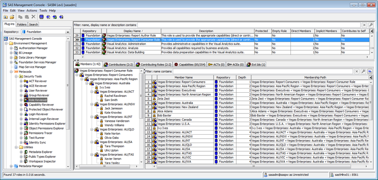This screenshot has height=180, width=378.
Task: Switch to the Folders tab
Action: click(x=22, y=24)
